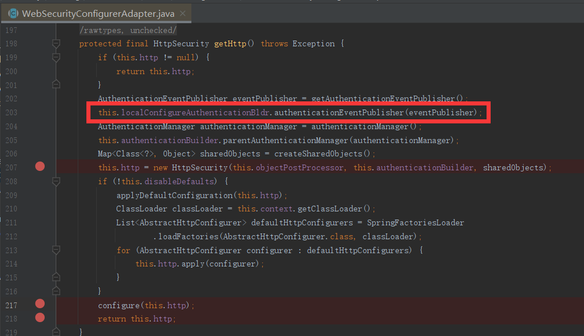Screen dimensions: 584x336
Task: Close the WebSecurityConfigurerAdapter.java tab
Action: [x=183, y=13]
